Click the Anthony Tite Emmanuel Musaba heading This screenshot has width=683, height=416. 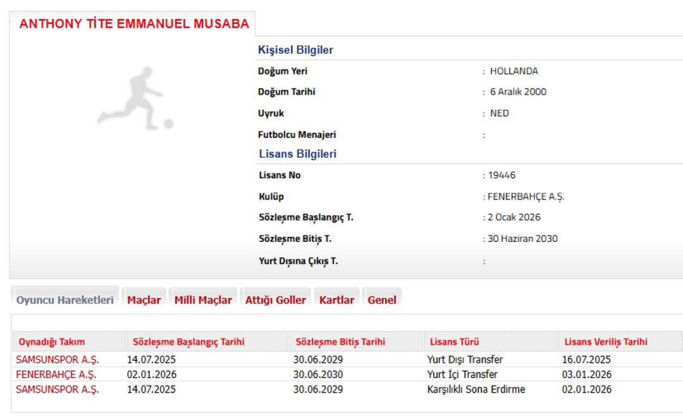tap(134, 24)
